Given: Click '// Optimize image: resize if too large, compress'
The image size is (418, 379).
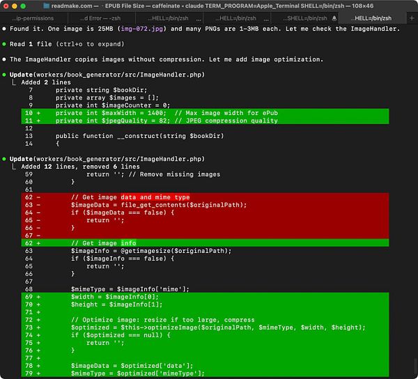Looking at the screenshot, I should tap(162, 320).
